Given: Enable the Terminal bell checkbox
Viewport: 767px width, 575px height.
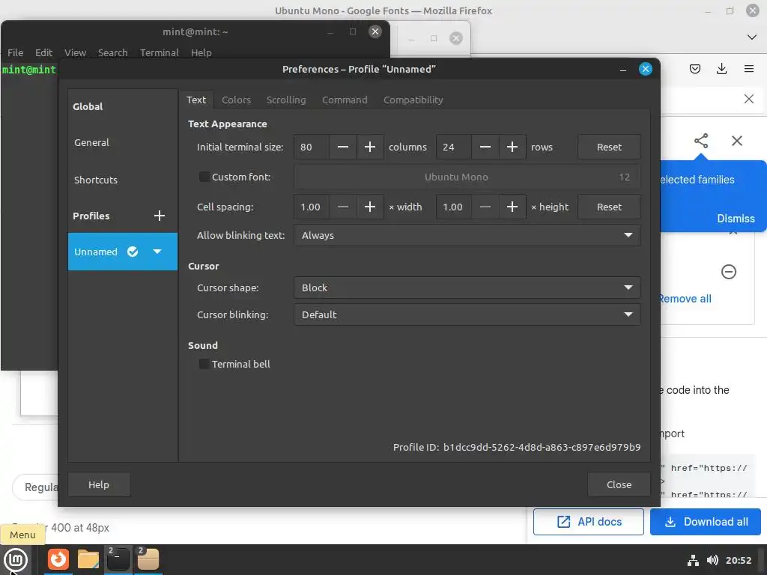Looking at the screenshot, I should [x=204, y=364].
